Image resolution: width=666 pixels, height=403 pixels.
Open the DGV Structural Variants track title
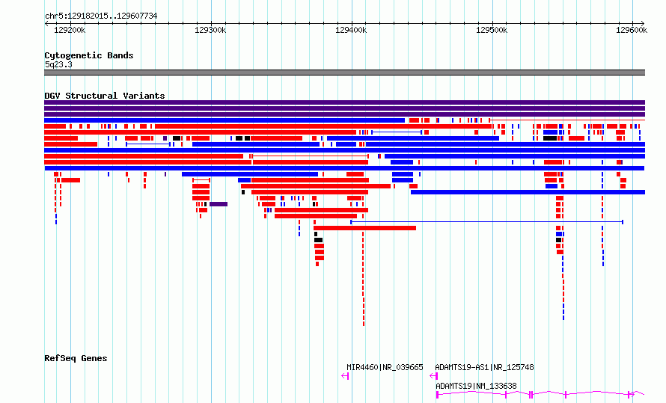[x=105, y=96]
